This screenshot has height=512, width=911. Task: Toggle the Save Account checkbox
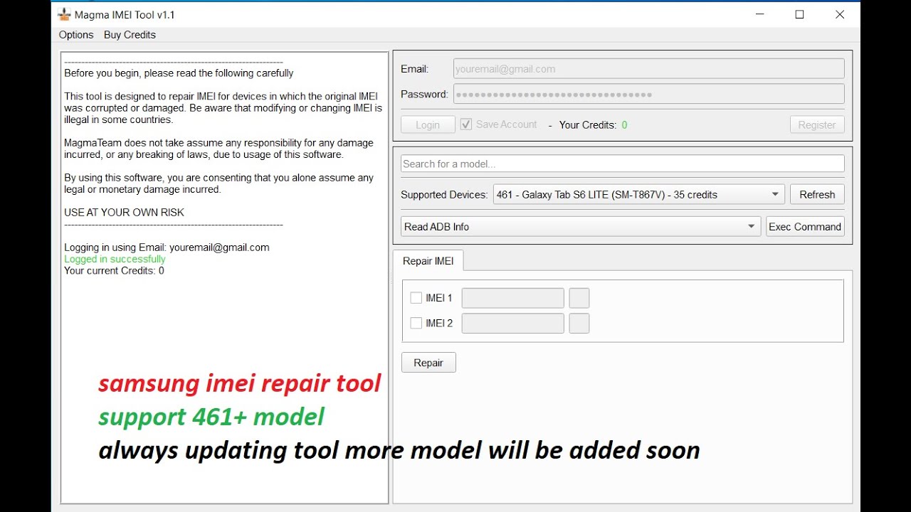pyautogui.click(x=466, y=124)
